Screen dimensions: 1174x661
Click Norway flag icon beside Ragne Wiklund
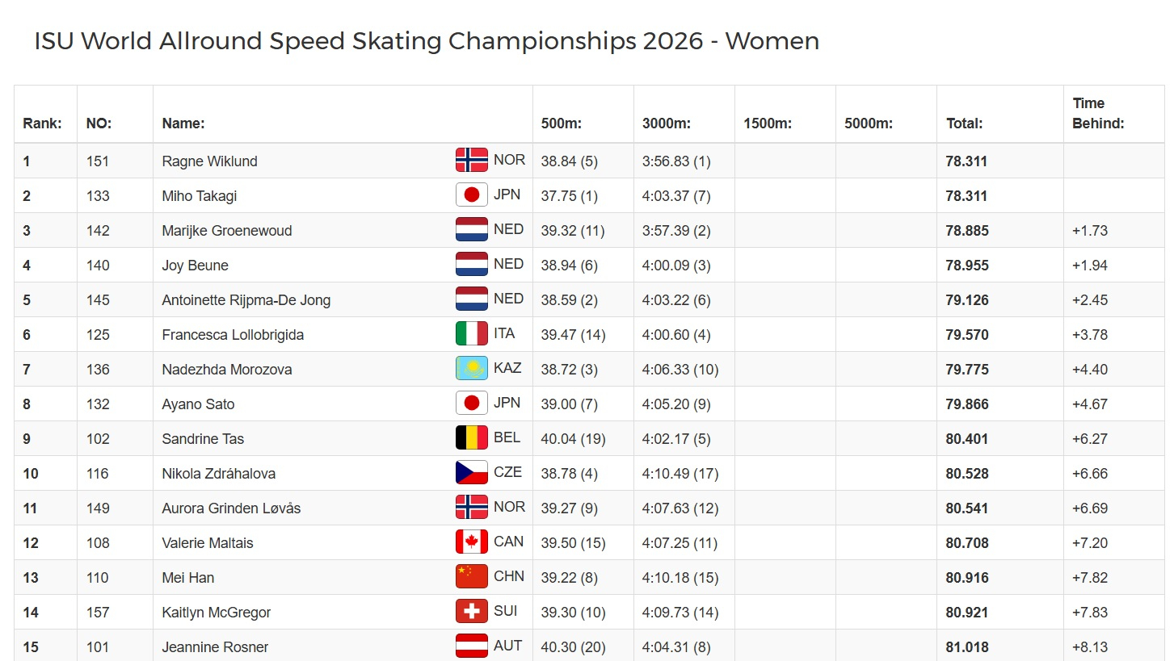coord(472,160)
